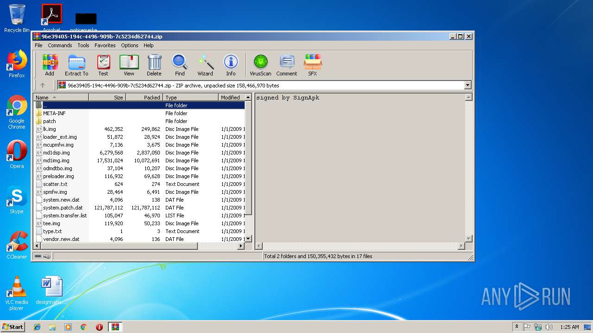Click the Windows Start button
Viewport: 593px width, 333px height.
coord(13,327)
